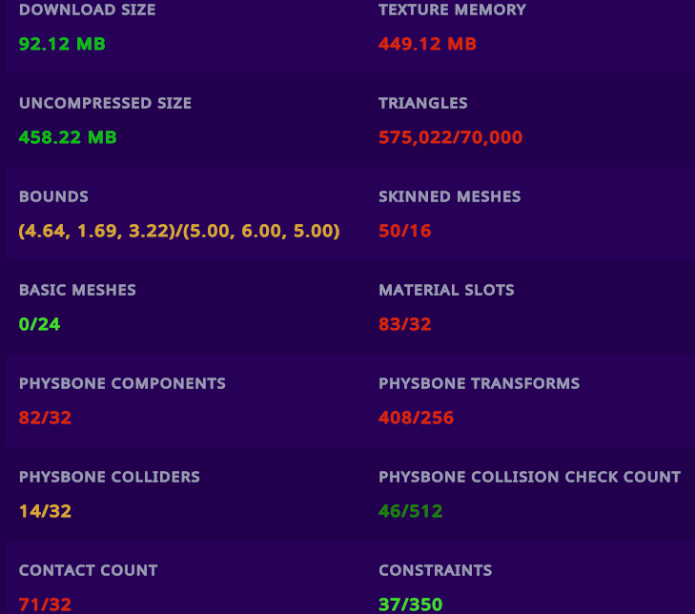The height and width of the screenshot is (614, 695).
Task: Click the Material Slots heading
Action: coord(446,290)
